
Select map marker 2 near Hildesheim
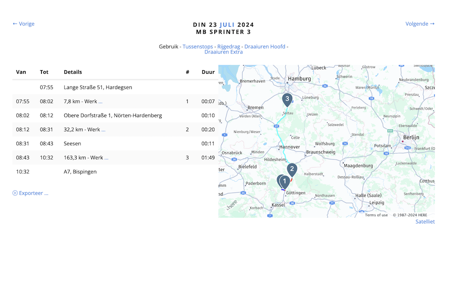click(292, 170)
